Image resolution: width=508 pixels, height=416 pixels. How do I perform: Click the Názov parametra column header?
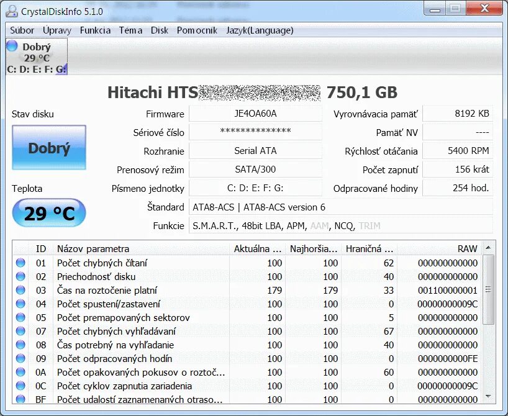[141, 249]
